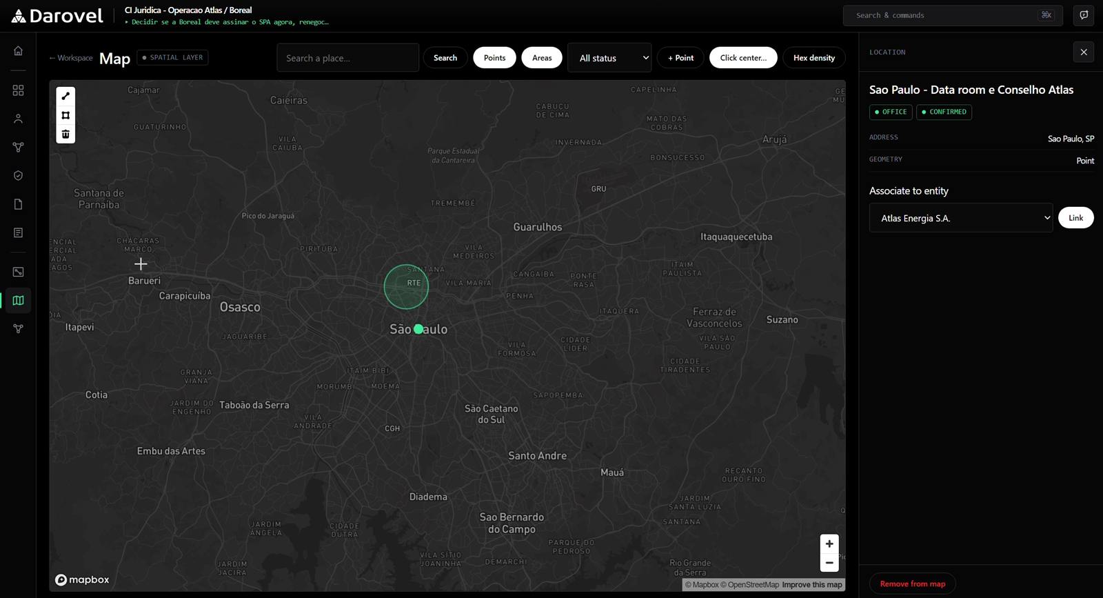Click the GRU airport label on map

598,189
